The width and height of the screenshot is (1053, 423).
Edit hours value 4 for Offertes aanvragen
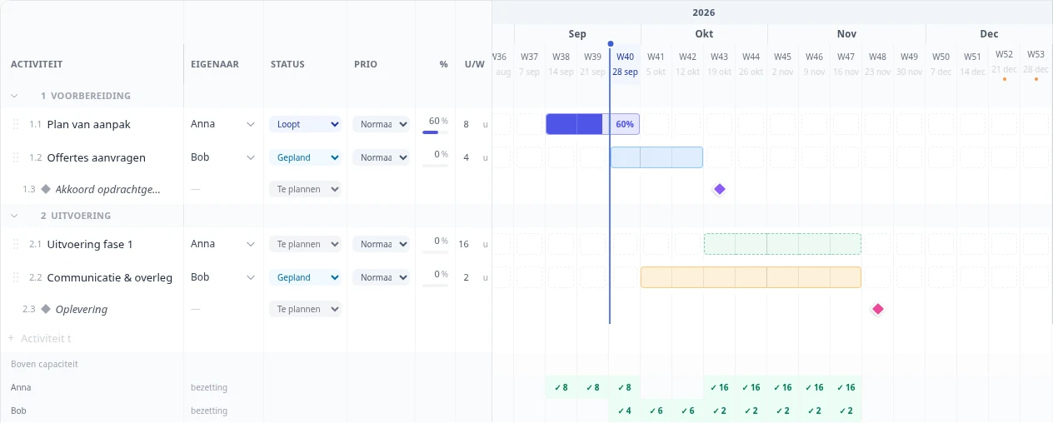[x=466, y=157]
